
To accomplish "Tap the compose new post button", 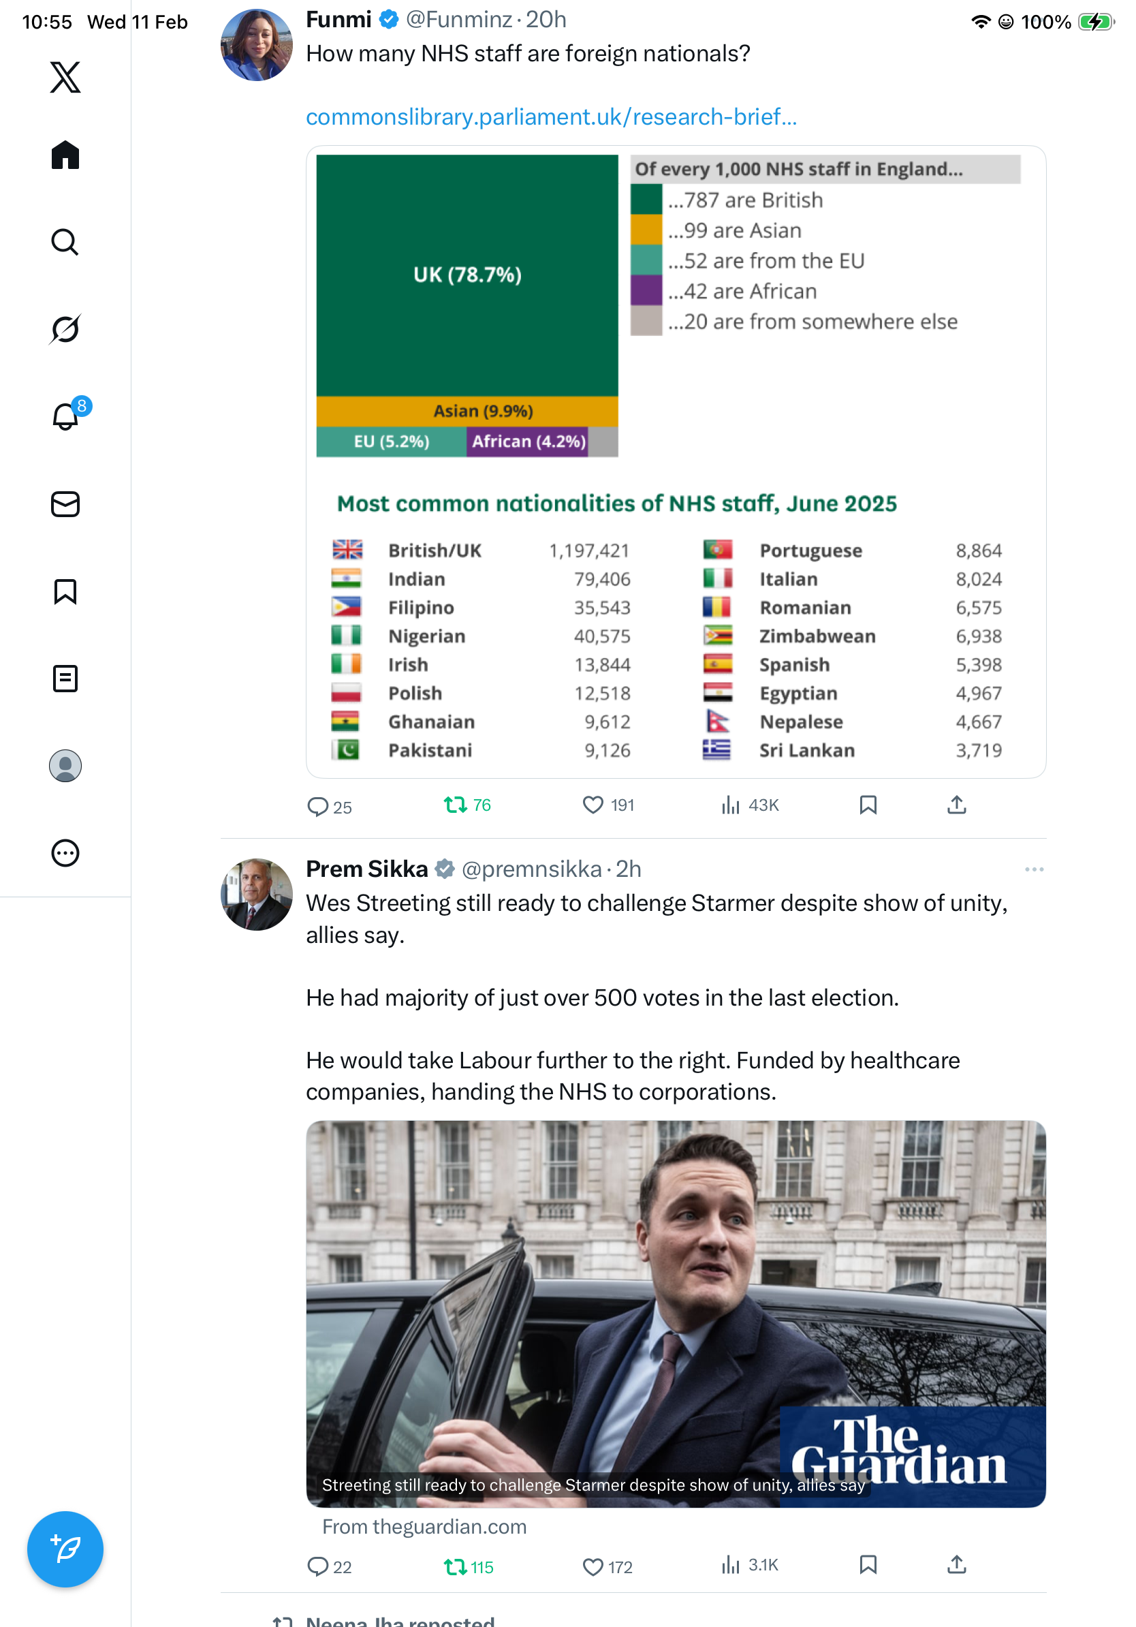I will pos(65,1549).
